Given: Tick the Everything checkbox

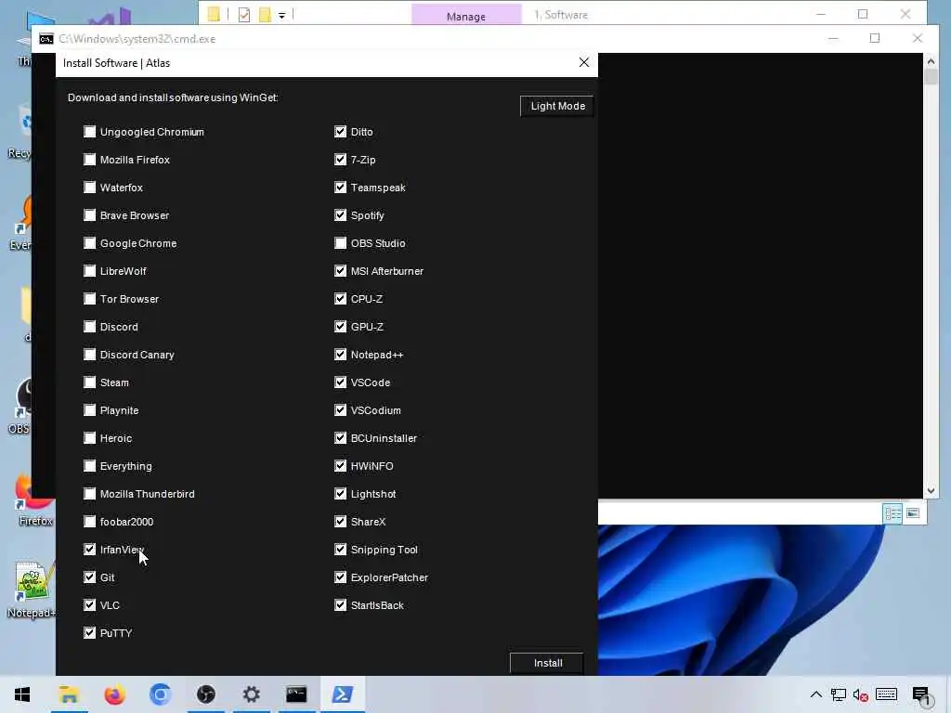Looking at the screenshot, I should (90, 466).
